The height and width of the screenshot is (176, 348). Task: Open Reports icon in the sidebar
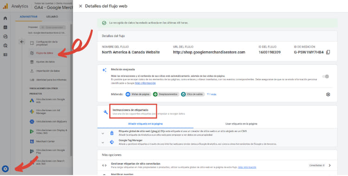coord(5,27)
